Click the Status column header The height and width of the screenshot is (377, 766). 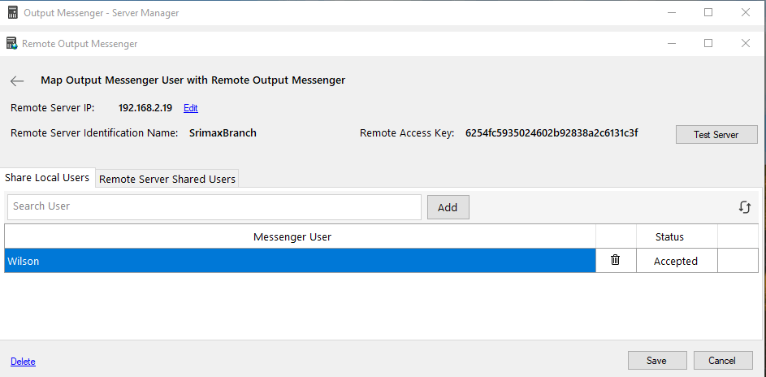click(677, 237)
